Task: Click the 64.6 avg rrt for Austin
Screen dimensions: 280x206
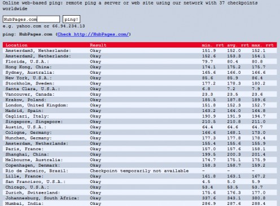Action: [233, 127]
